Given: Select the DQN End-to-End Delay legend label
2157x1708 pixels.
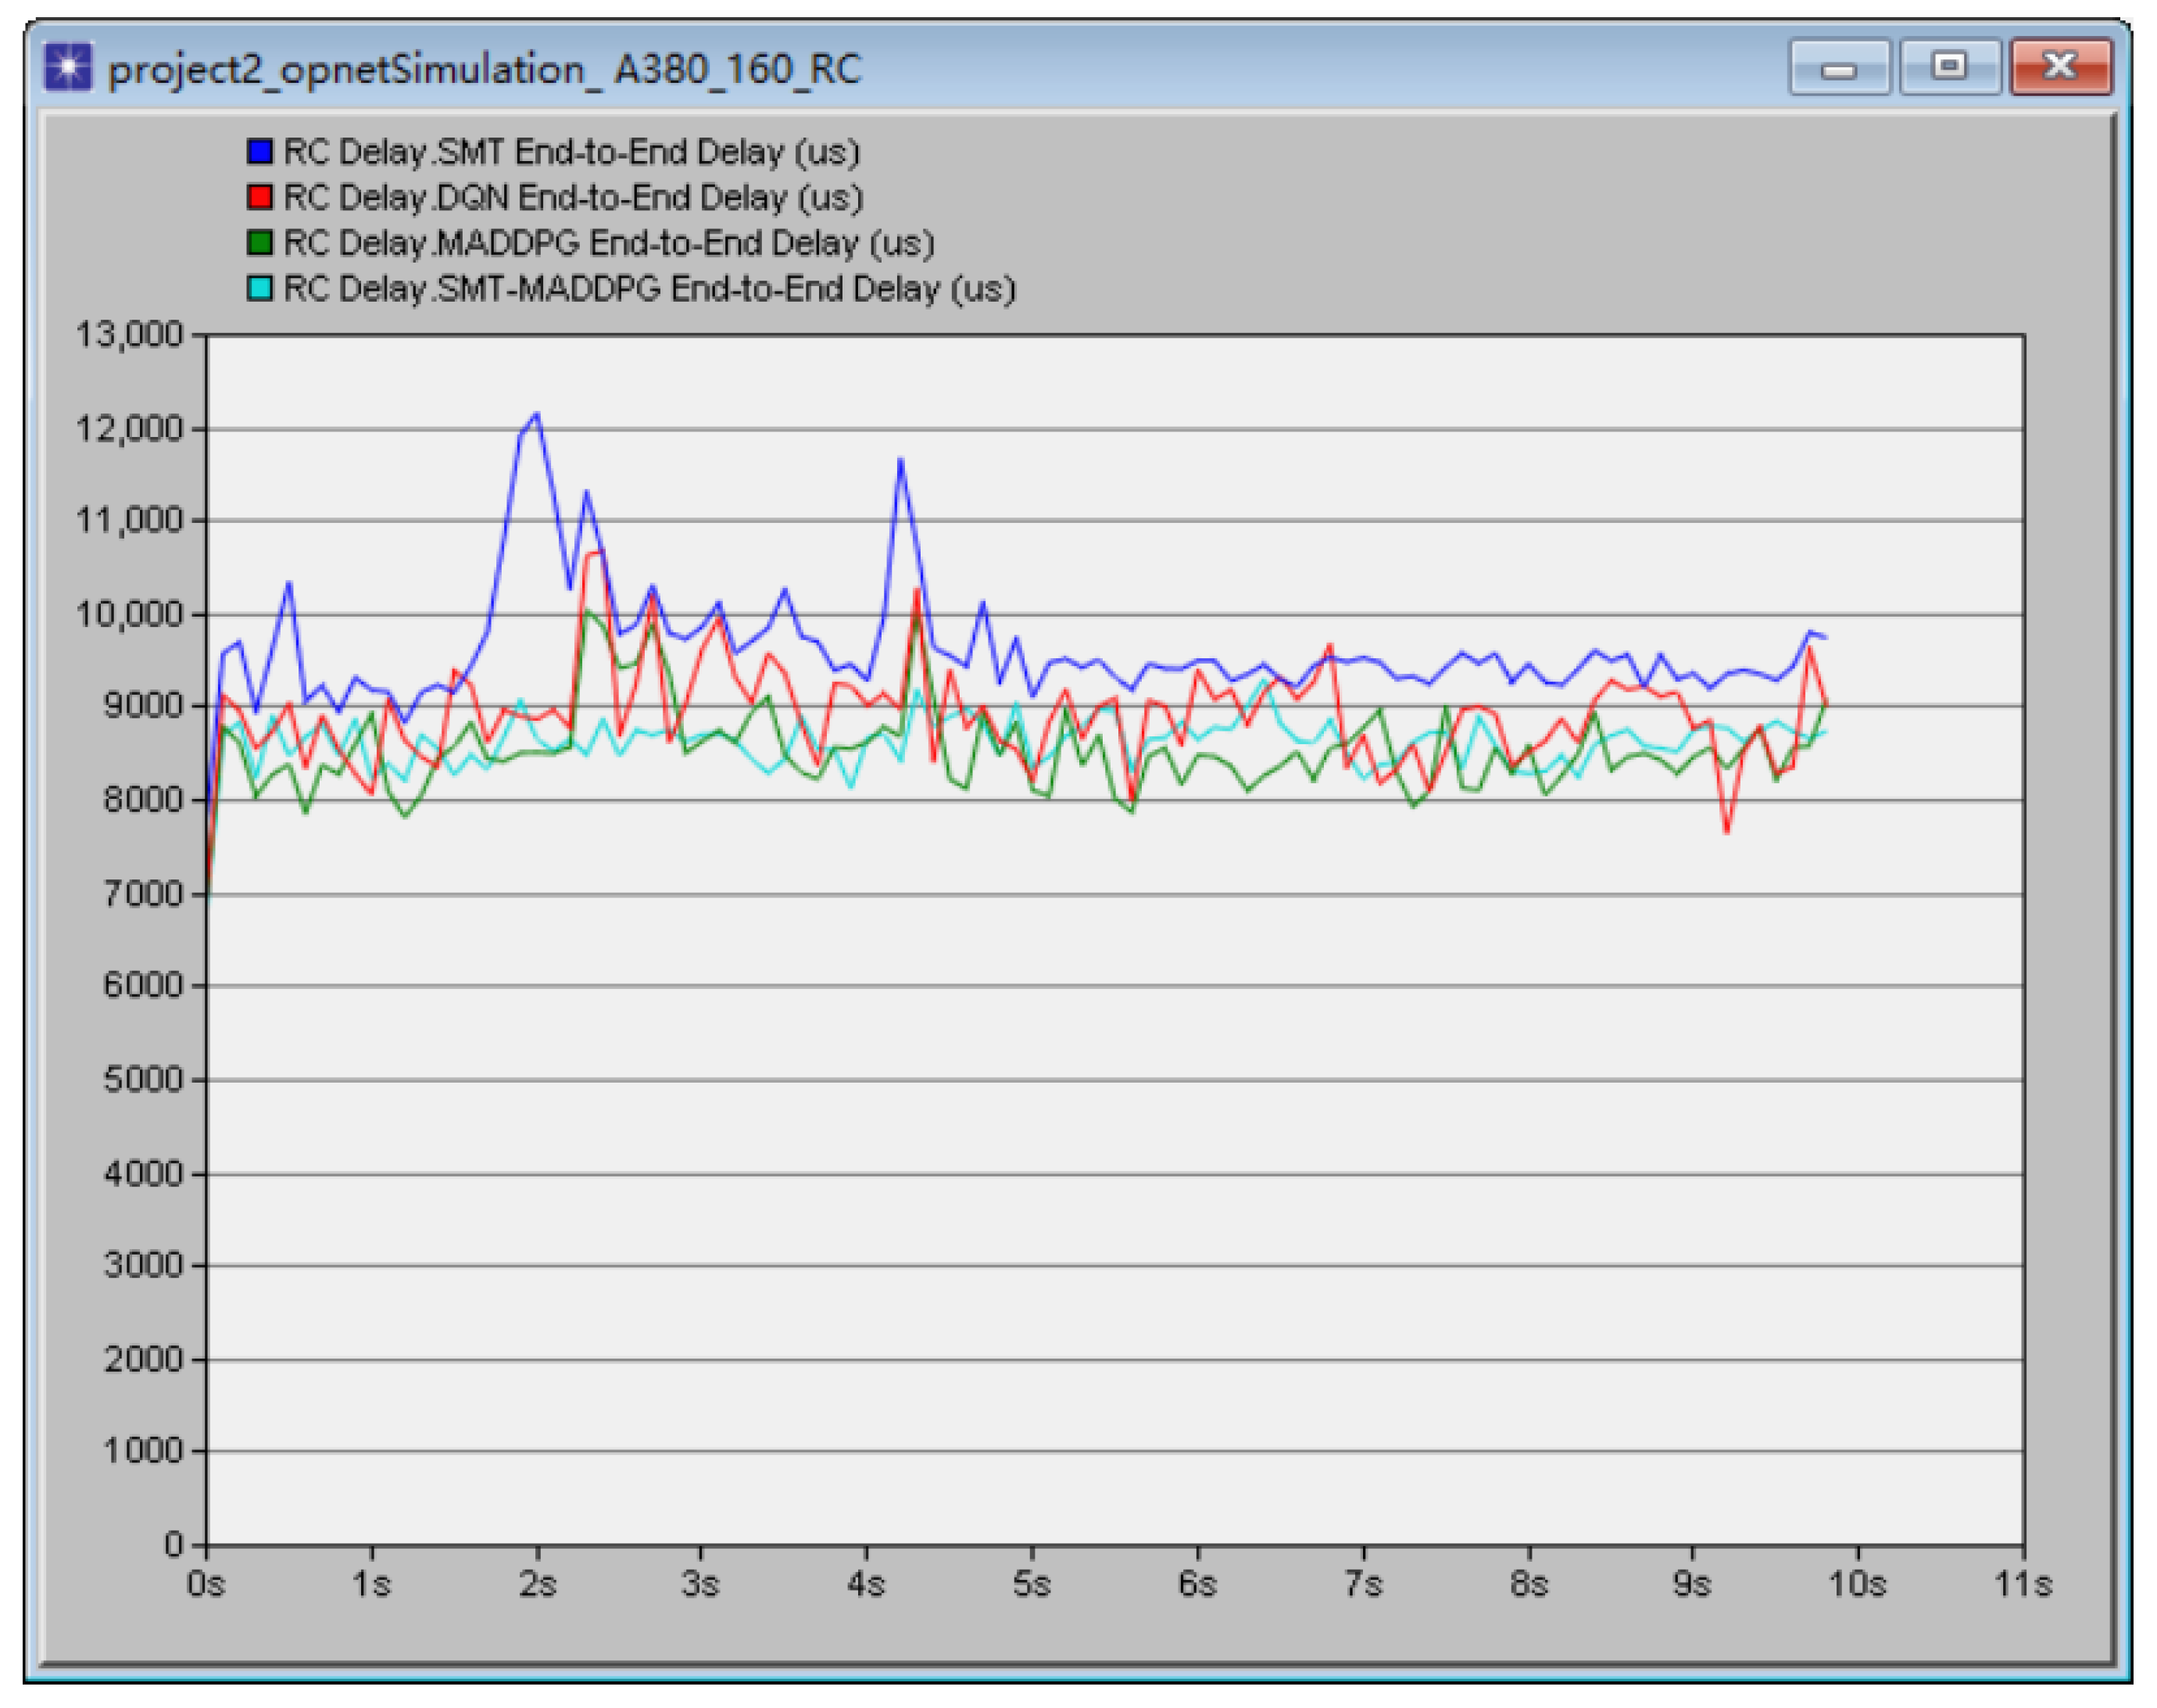Looking at the screenshot, I should pyautogui.click(x=573, y=197).
